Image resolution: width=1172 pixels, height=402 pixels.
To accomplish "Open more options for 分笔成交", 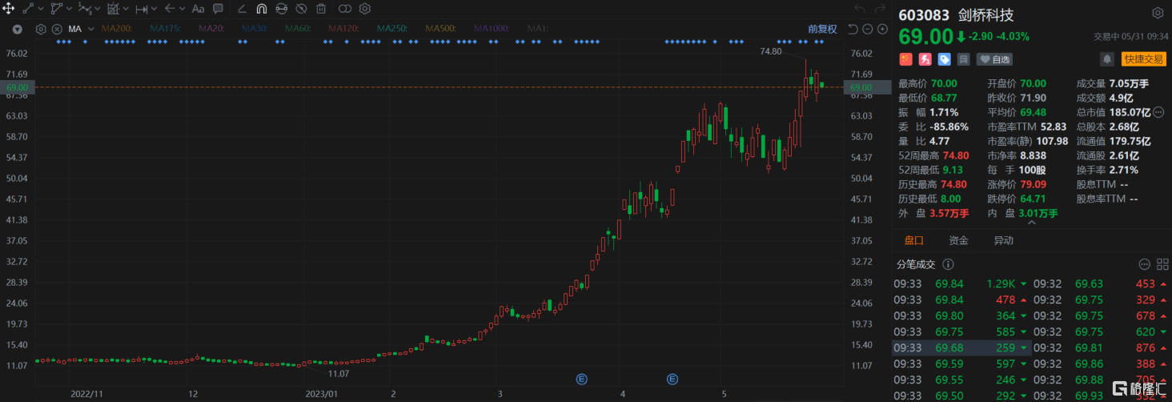I will click(1144, 264).
